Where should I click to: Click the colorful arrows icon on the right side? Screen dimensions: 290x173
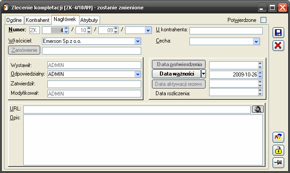(278, 137)
